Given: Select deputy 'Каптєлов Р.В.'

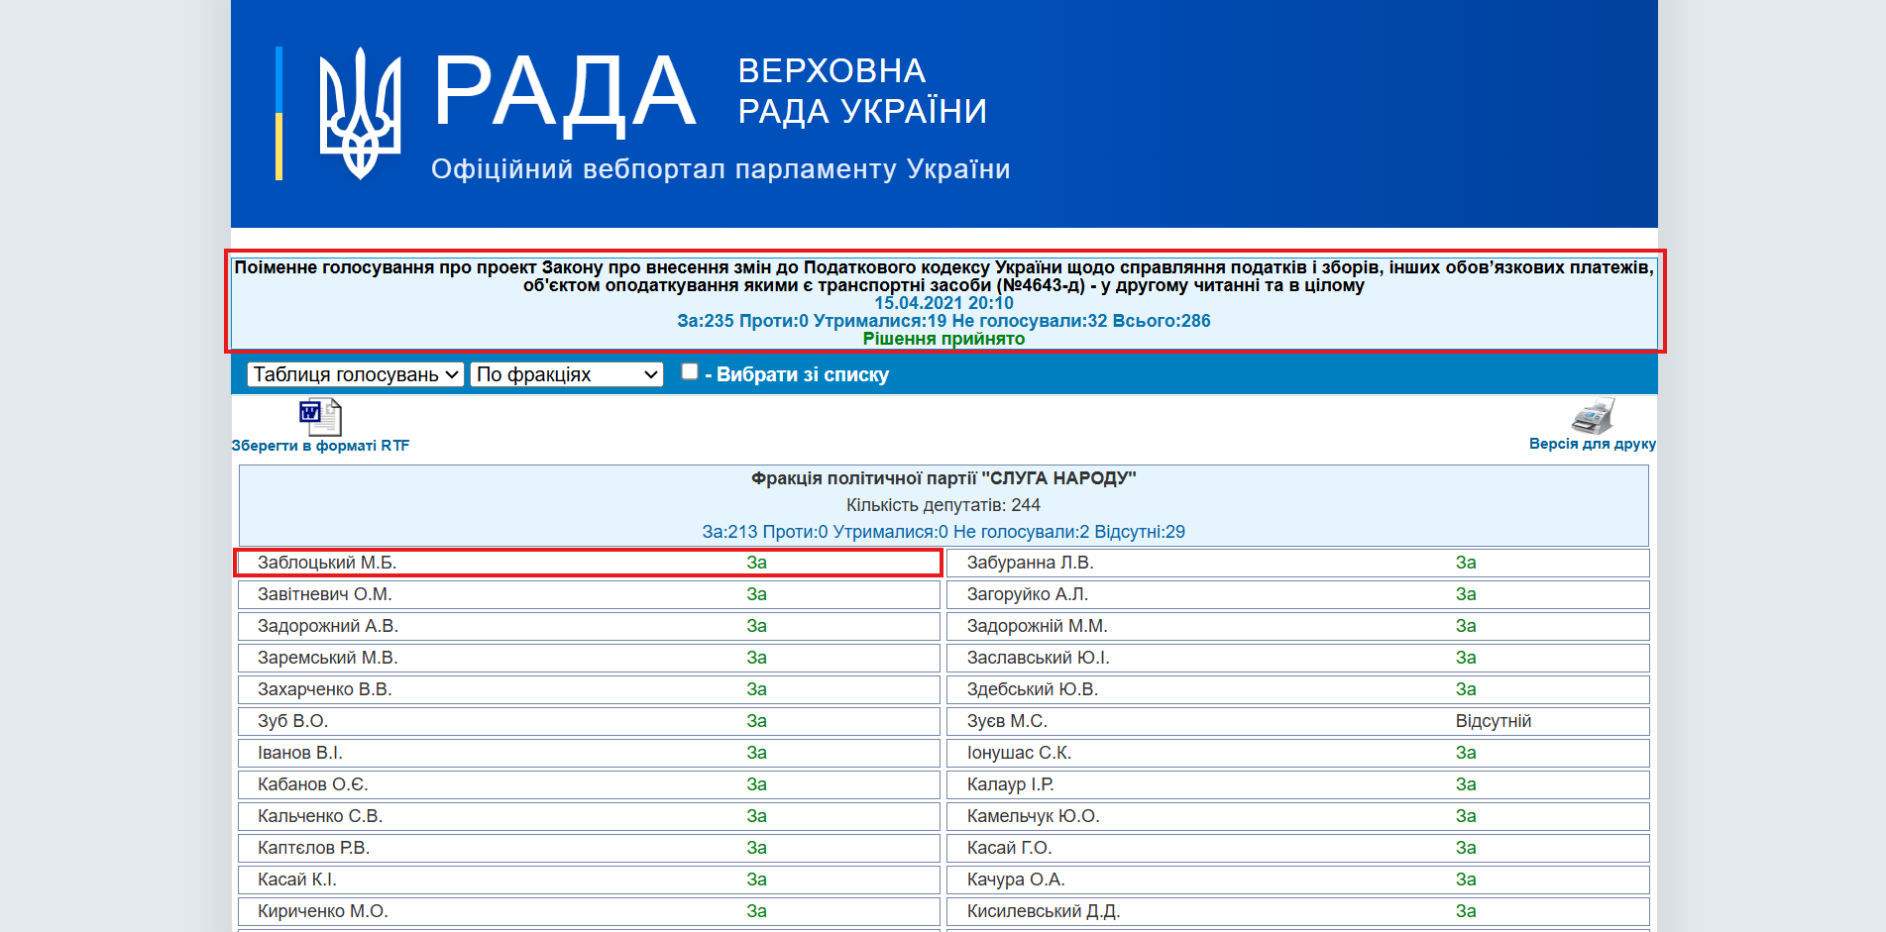Looking at the screenshot, I should (314, 848).
